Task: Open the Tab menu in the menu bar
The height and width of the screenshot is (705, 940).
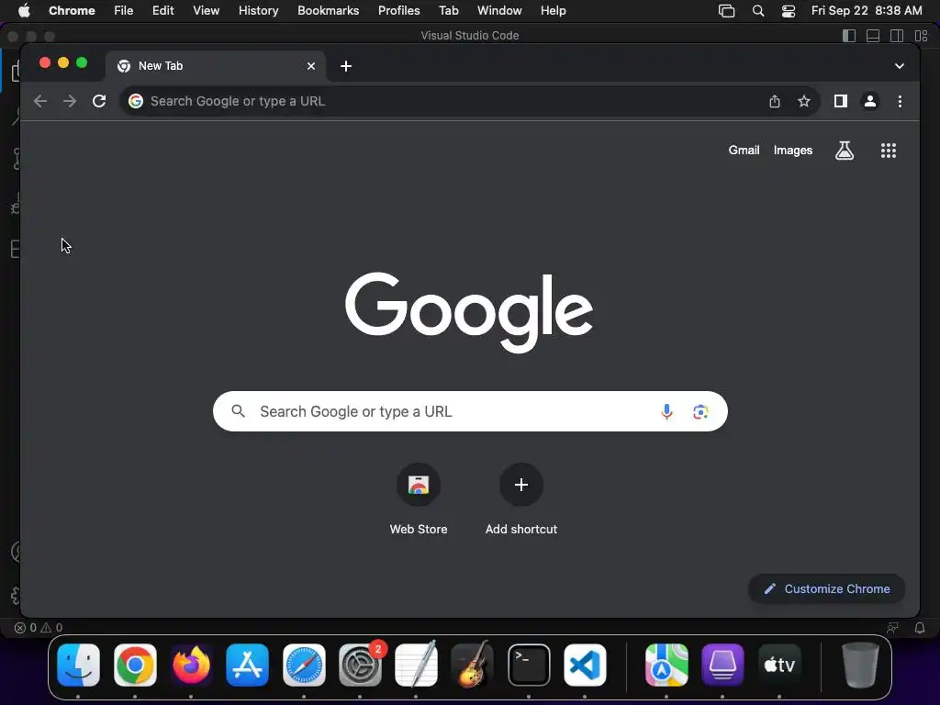Action: tap(448, 11)
